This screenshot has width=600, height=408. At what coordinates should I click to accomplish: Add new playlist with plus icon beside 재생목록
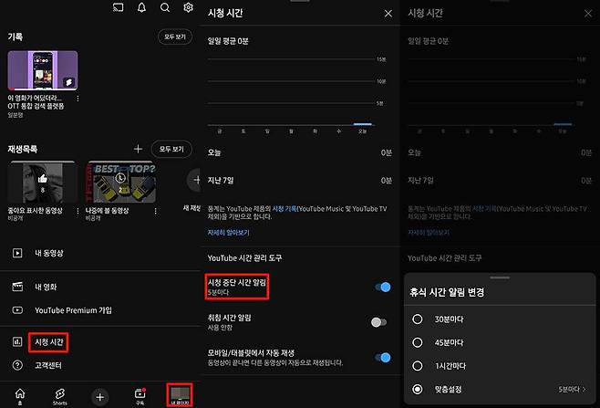138,149
